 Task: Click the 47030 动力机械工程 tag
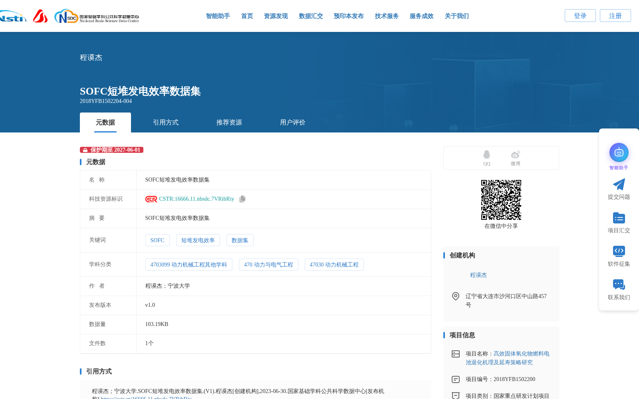tap(334, 265)
